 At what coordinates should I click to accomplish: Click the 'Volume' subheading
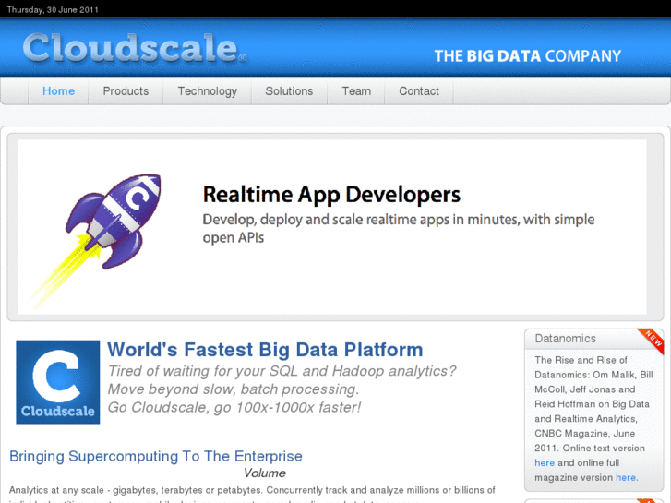[265, 473]
